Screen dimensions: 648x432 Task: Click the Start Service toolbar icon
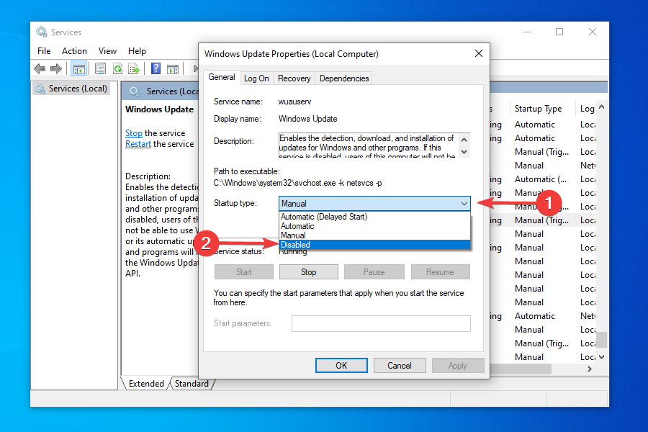(173, 68)
